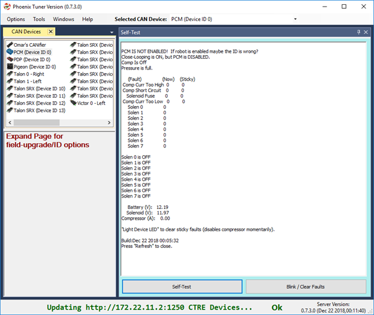
Task: Click the Talon 1 - Left icon
Action: point(10,81)
